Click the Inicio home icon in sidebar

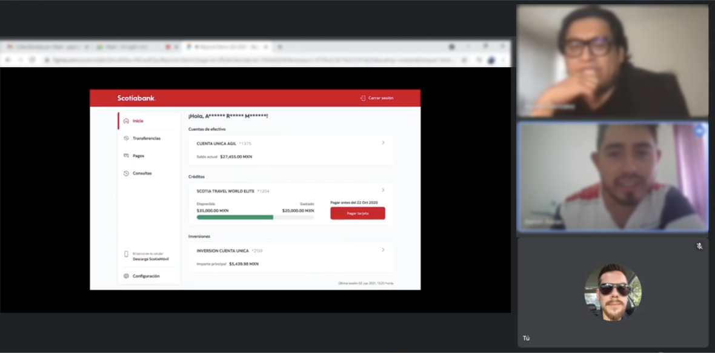pyautogui.click(x=126, y=120)
